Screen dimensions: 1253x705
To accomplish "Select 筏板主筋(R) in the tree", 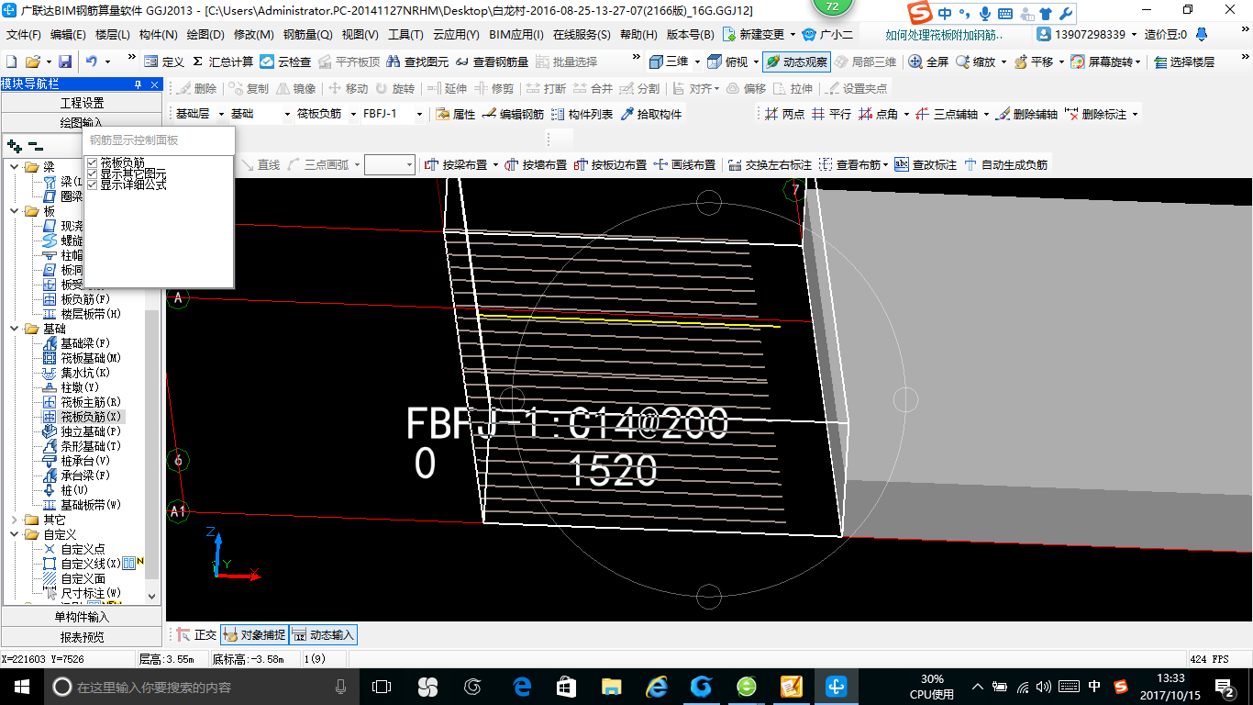I will (90, 402).
